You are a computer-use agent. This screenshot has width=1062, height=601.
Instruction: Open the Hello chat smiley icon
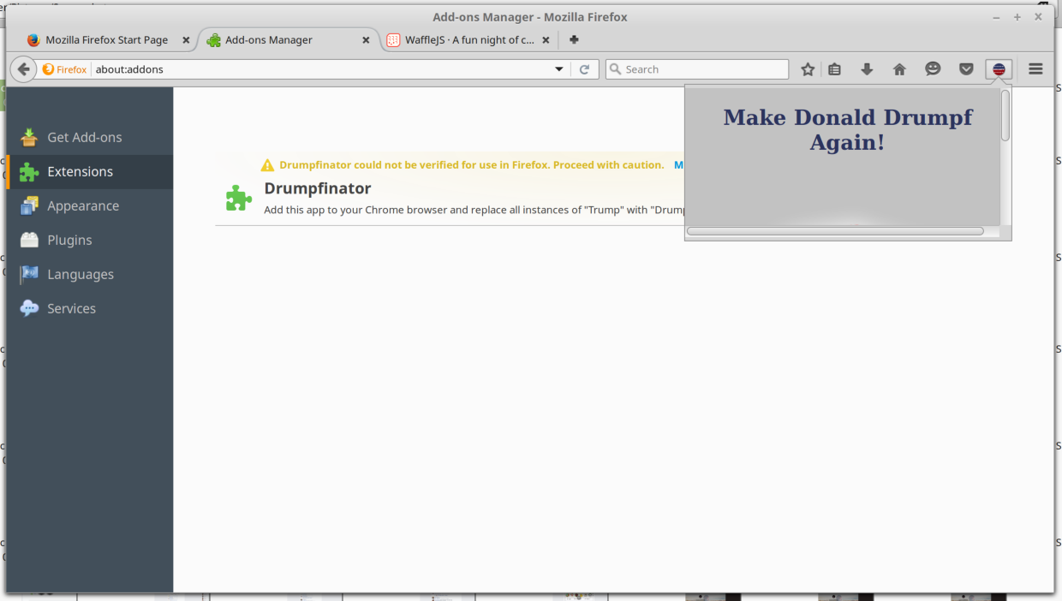933,69
